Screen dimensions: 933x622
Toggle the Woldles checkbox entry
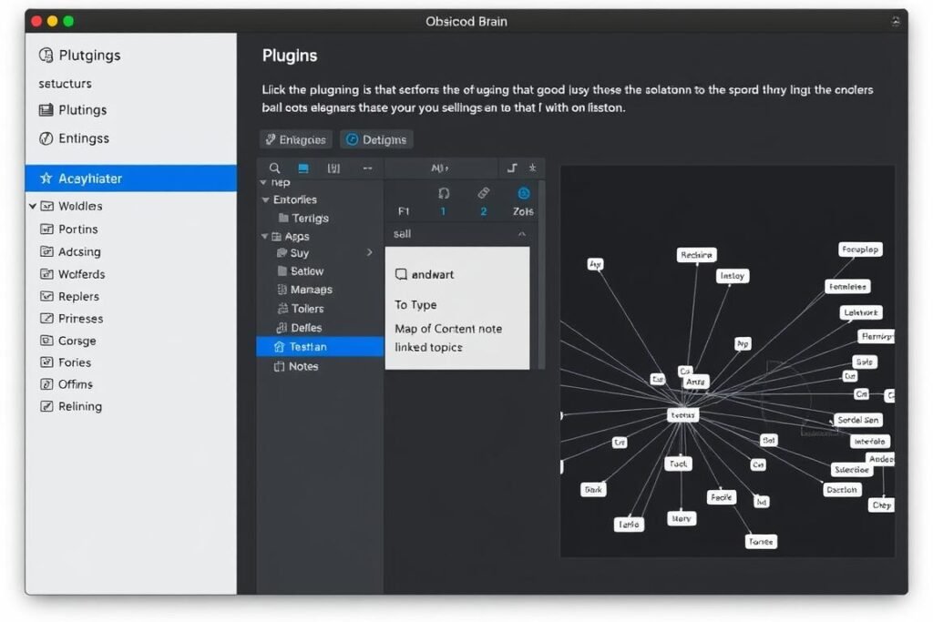click(47, 206)
